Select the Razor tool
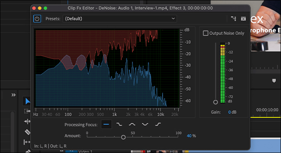This screenshot has width=281, height=153. pos(27,132)
